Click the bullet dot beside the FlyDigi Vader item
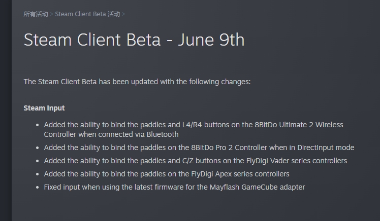Viewport: 380px width, 221px height. (x=37, y=161)
